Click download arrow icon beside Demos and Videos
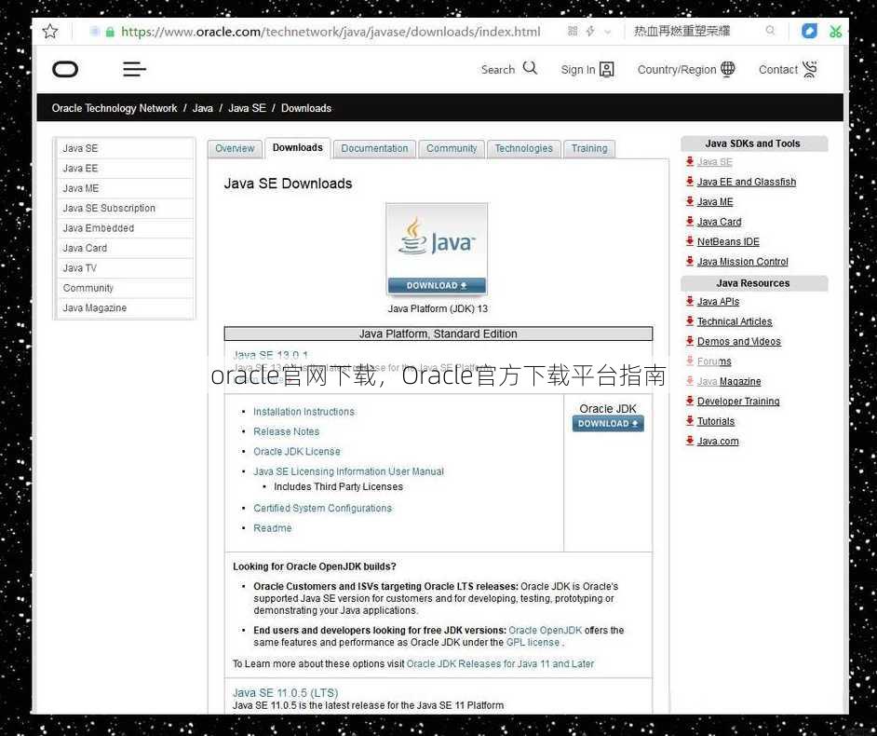 pos(690,341)
